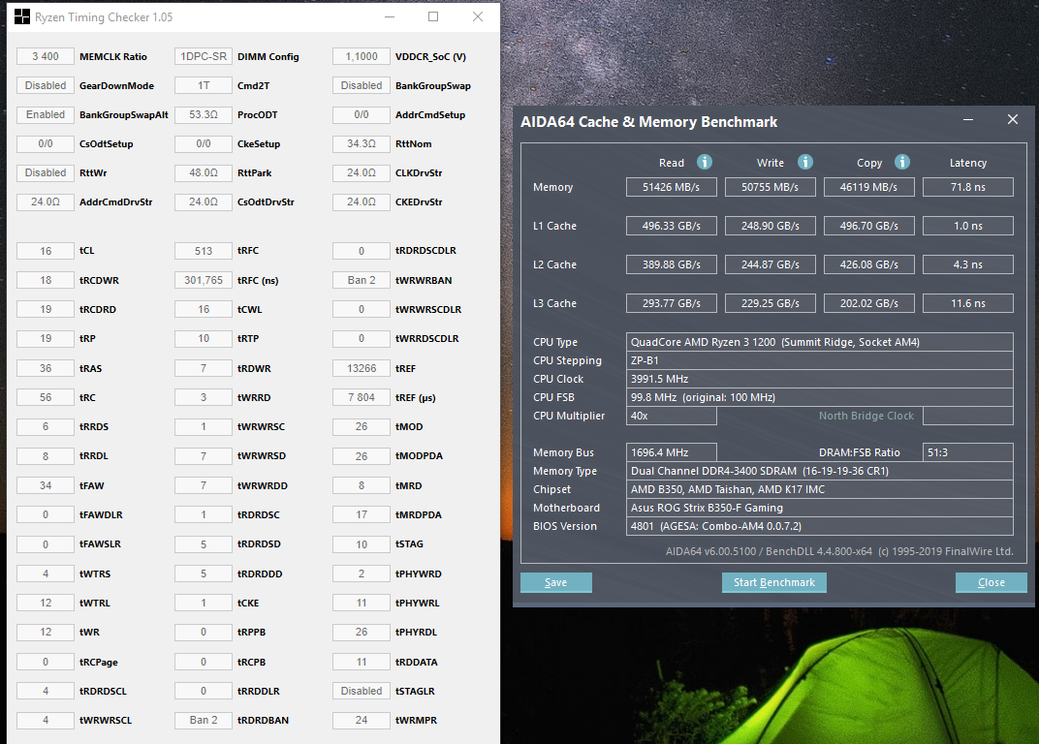
Task: Select the Memory Latency 71.8 ns field
Action: click(x=968, y=187)
